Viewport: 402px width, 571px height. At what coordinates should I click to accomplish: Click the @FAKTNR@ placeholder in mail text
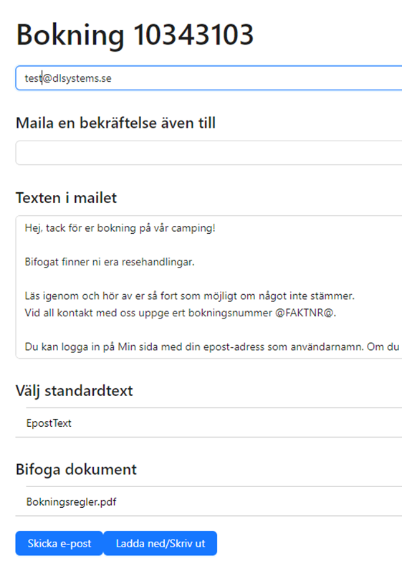point(304,313)
